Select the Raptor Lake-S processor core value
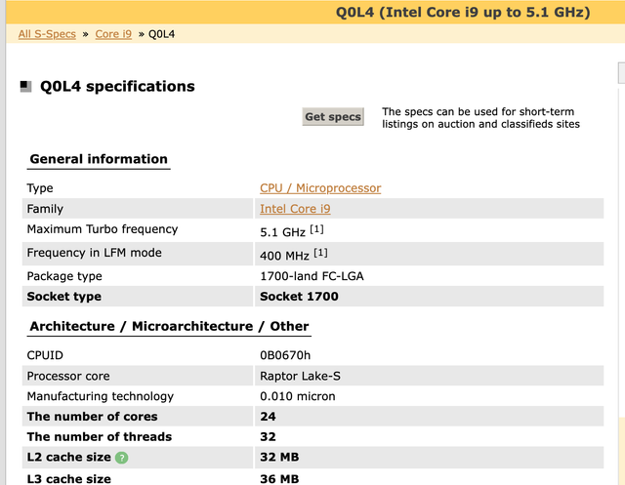The width and height of the screenshot is (625, 485). (x=300, y=377)
